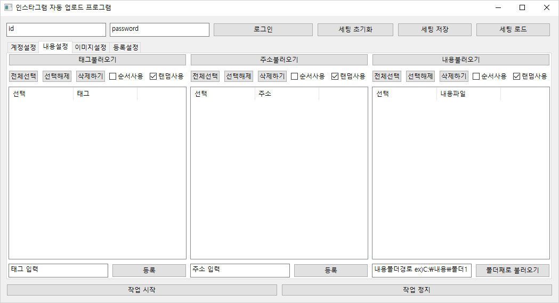Select the 내용설정 tab

(55, 47)
